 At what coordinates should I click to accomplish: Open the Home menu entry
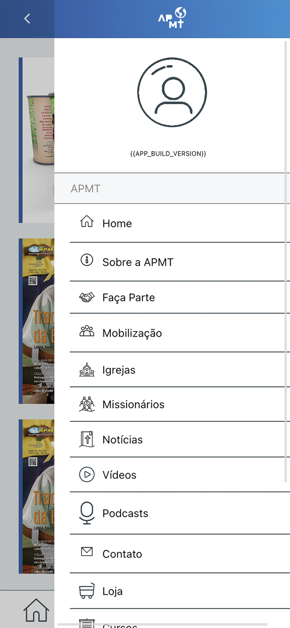click(117, 224)
